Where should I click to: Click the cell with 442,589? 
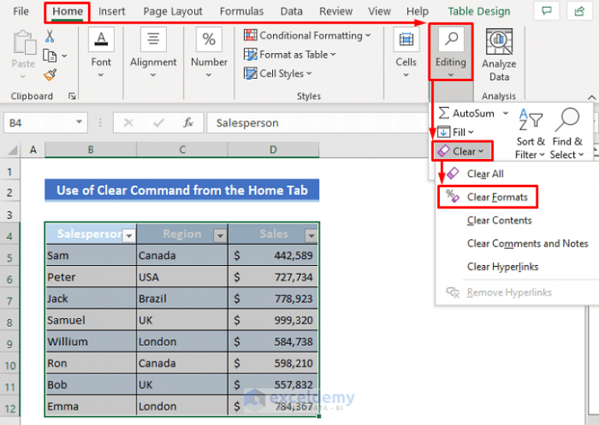tap(274, 256)
